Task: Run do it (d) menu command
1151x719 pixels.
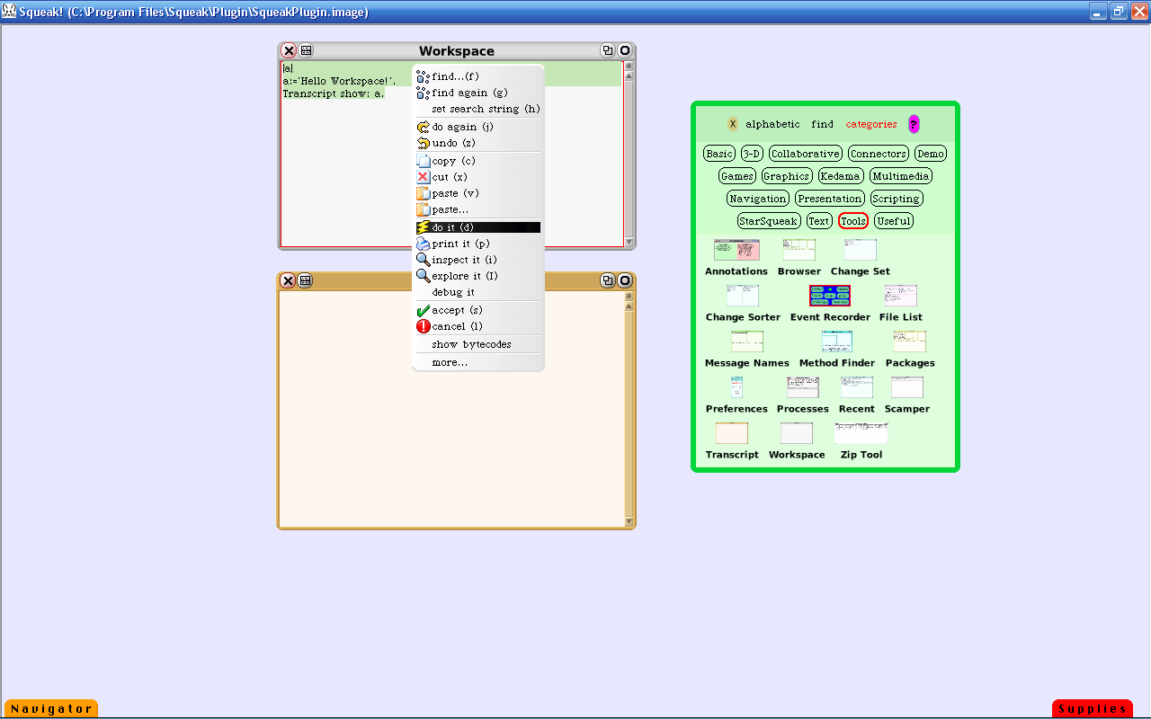Action: [478, 227]
